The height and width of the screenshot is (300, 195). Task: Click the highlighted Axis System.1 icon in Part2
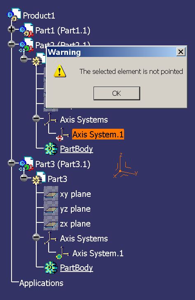62,134
